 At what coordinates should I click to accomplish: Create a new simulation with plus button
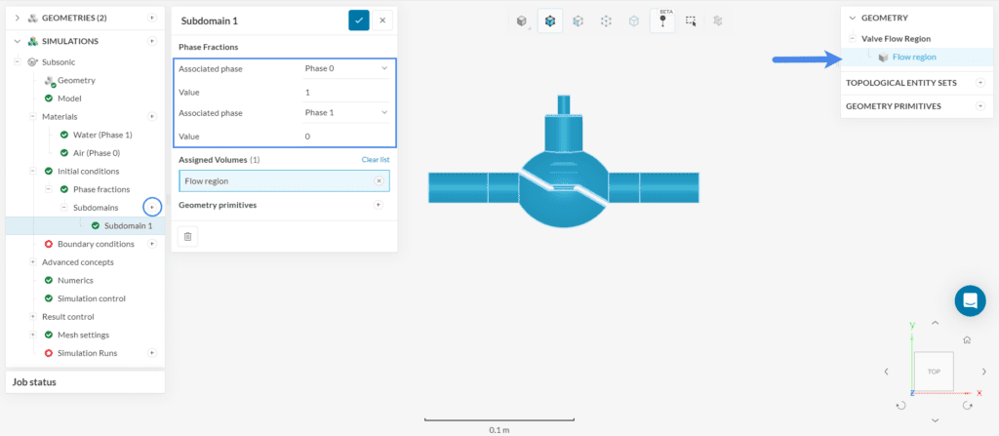pos(151,41)
